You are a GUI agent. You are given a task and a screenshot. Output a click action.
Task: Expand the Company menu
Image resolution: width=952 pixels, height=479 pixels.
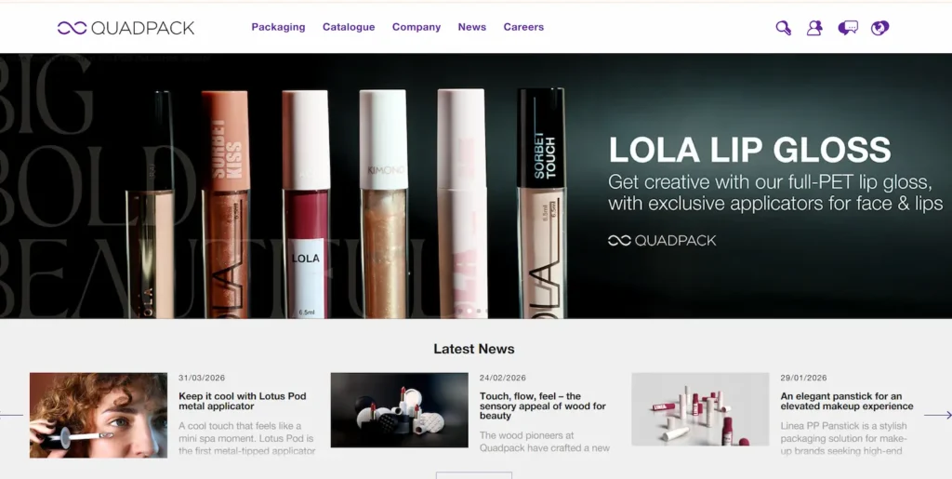click(416, 27)
